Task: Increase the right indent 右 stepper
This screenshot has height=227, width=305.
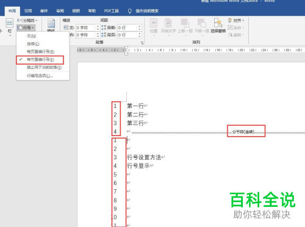Action: (x=98, y=34)
